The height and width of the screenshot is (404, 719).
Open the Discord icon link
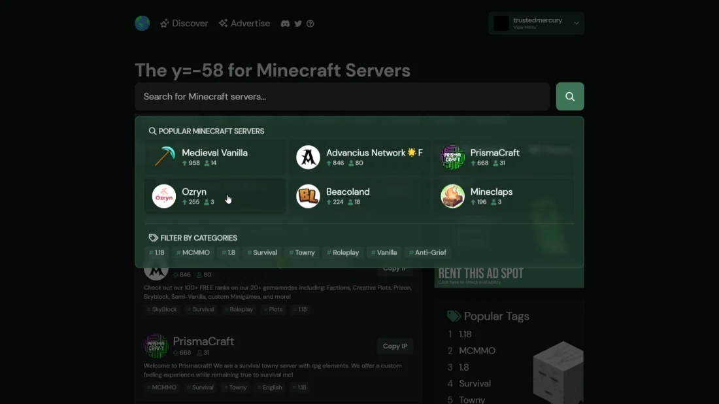point(285,24)
